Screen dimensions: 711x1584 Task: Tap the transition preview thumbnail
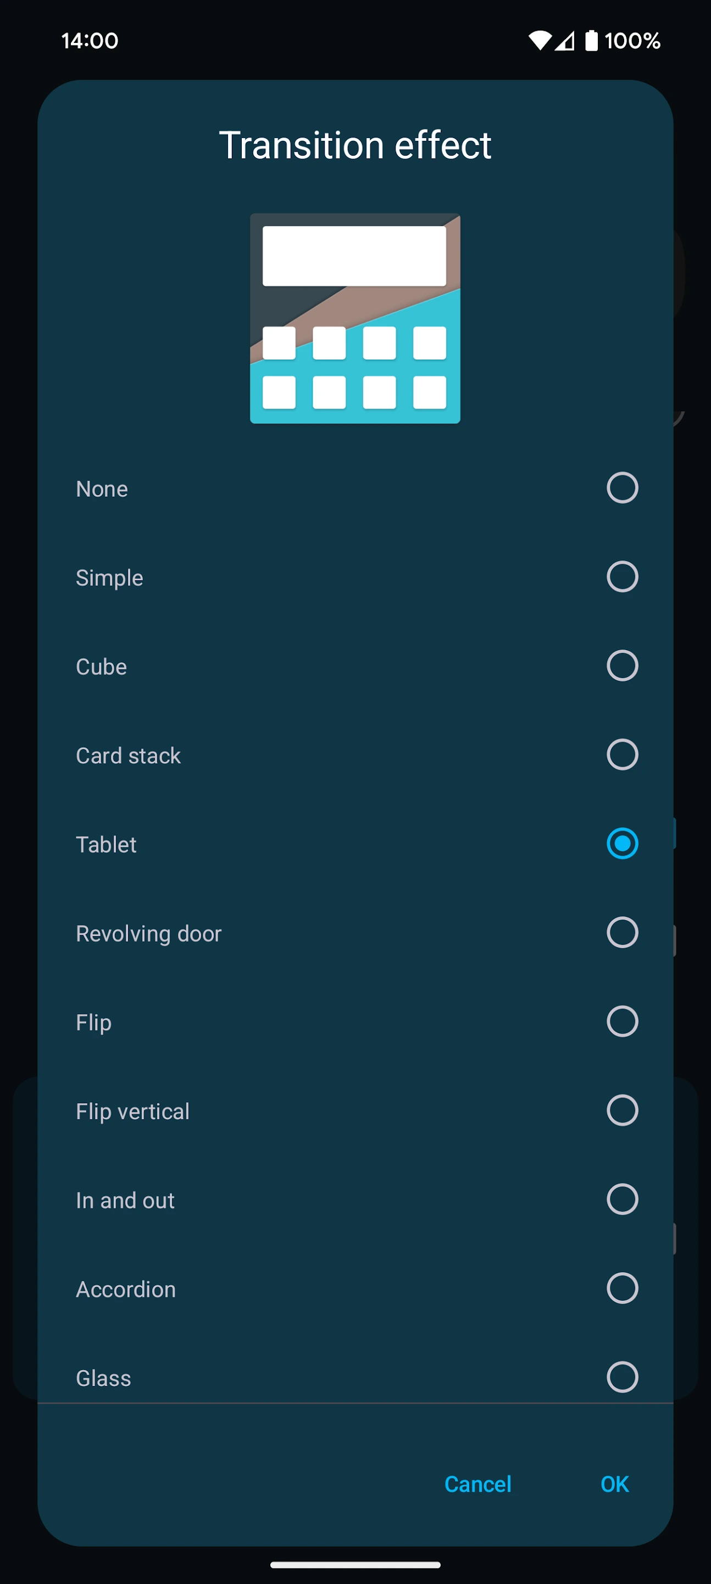coord(355,318)
